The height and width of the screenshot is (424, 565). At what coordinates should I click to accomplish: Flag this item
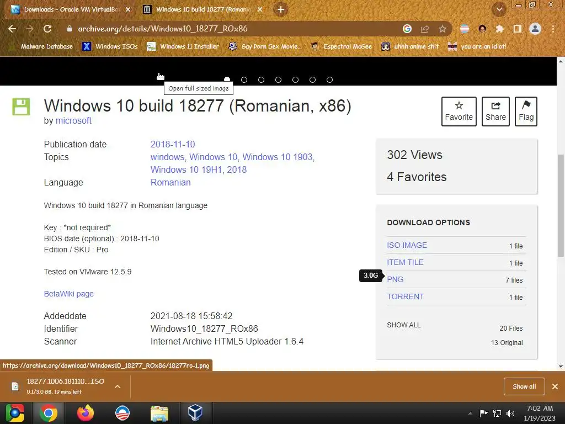click(x=526, y=112)
